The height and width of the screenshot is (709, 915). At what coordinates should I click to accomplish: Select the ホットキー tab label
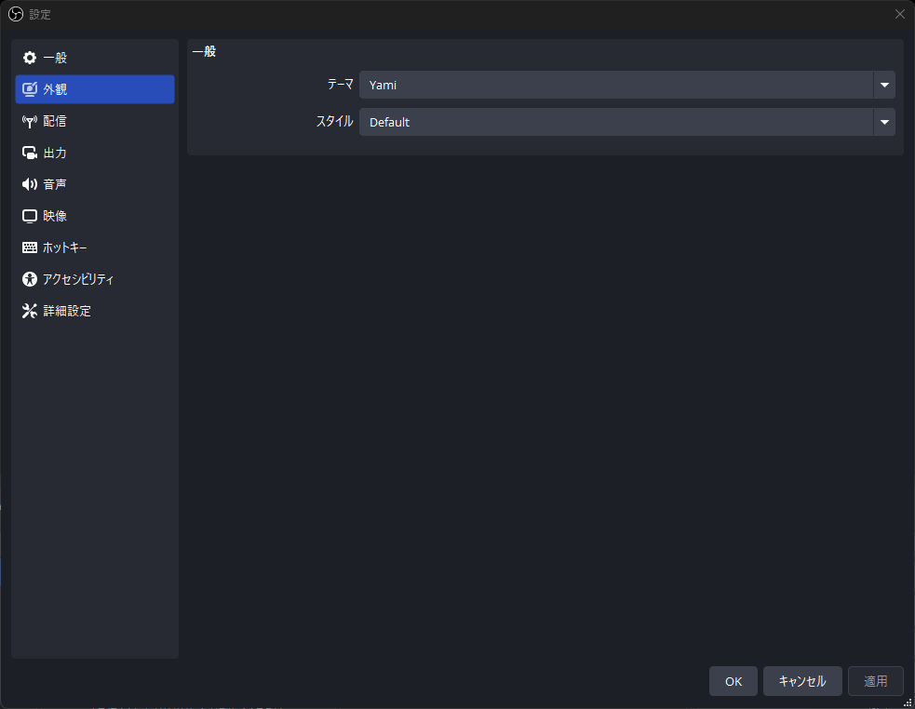[x=65, y=247]
